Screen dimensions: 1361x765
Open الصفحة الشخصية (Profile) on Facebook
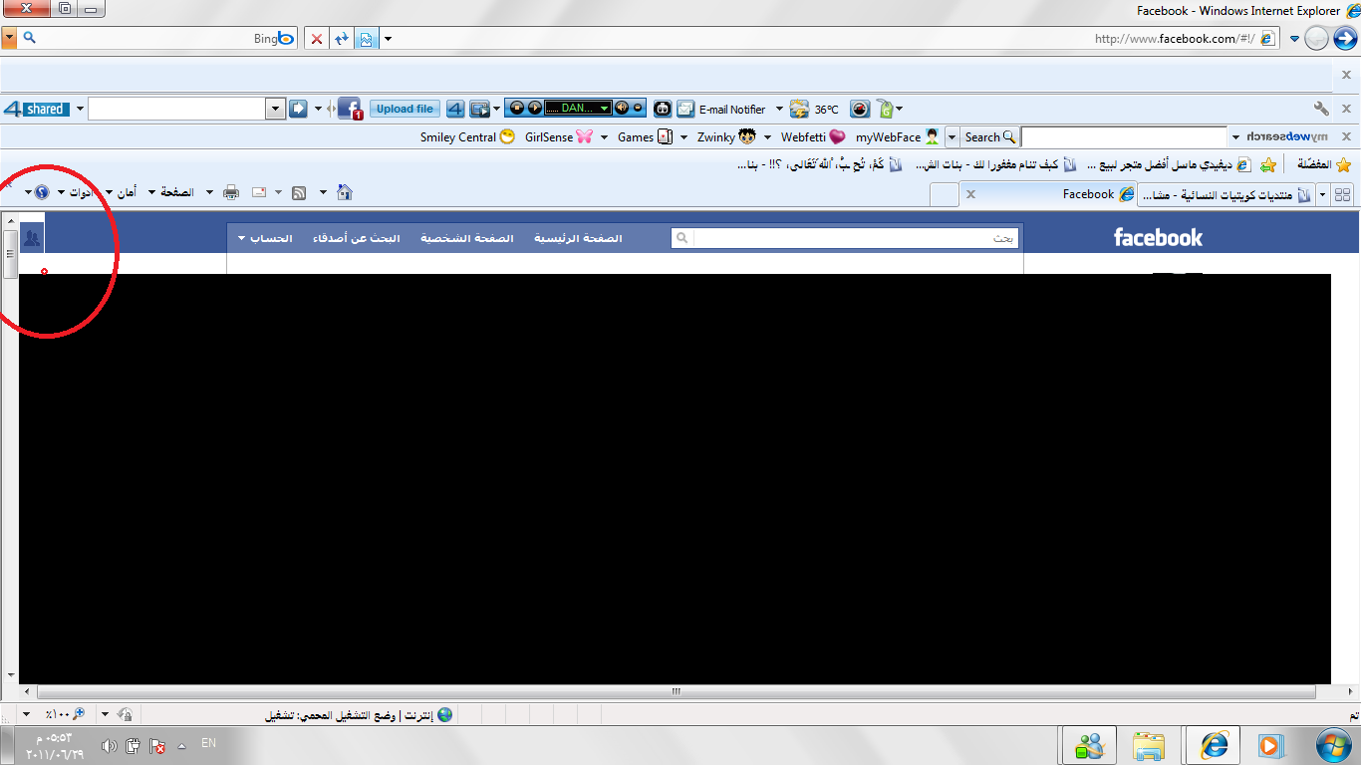point(467,238)
